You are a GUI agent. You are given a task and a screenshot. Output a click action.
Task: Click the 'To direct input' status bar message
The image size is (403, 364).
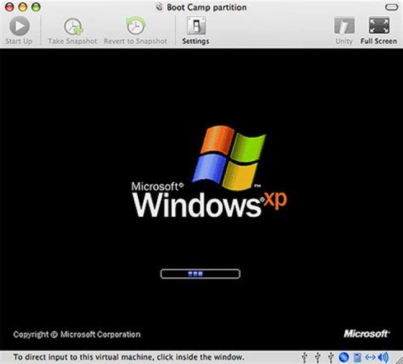[x=129, y=357]
